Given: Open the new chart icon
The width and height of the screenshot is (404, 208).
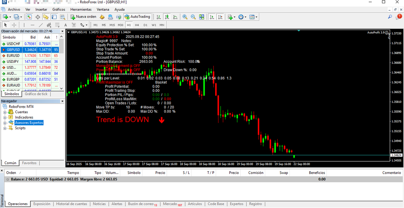Looking at the screenshot, I should [x=5, y=17].
